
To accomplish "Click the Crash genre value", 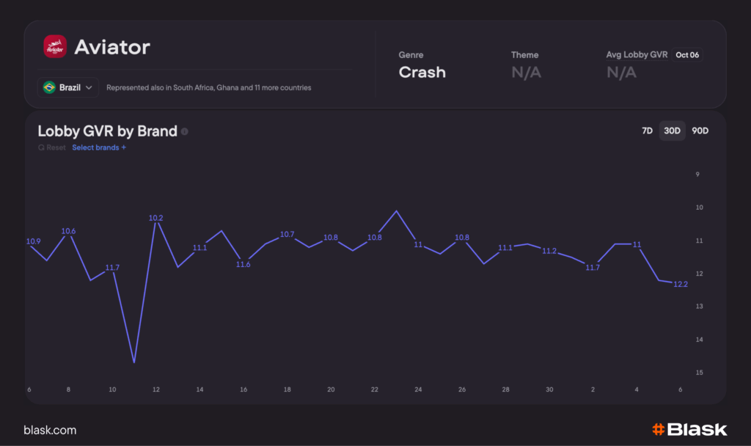I will (x=422, y=72).
